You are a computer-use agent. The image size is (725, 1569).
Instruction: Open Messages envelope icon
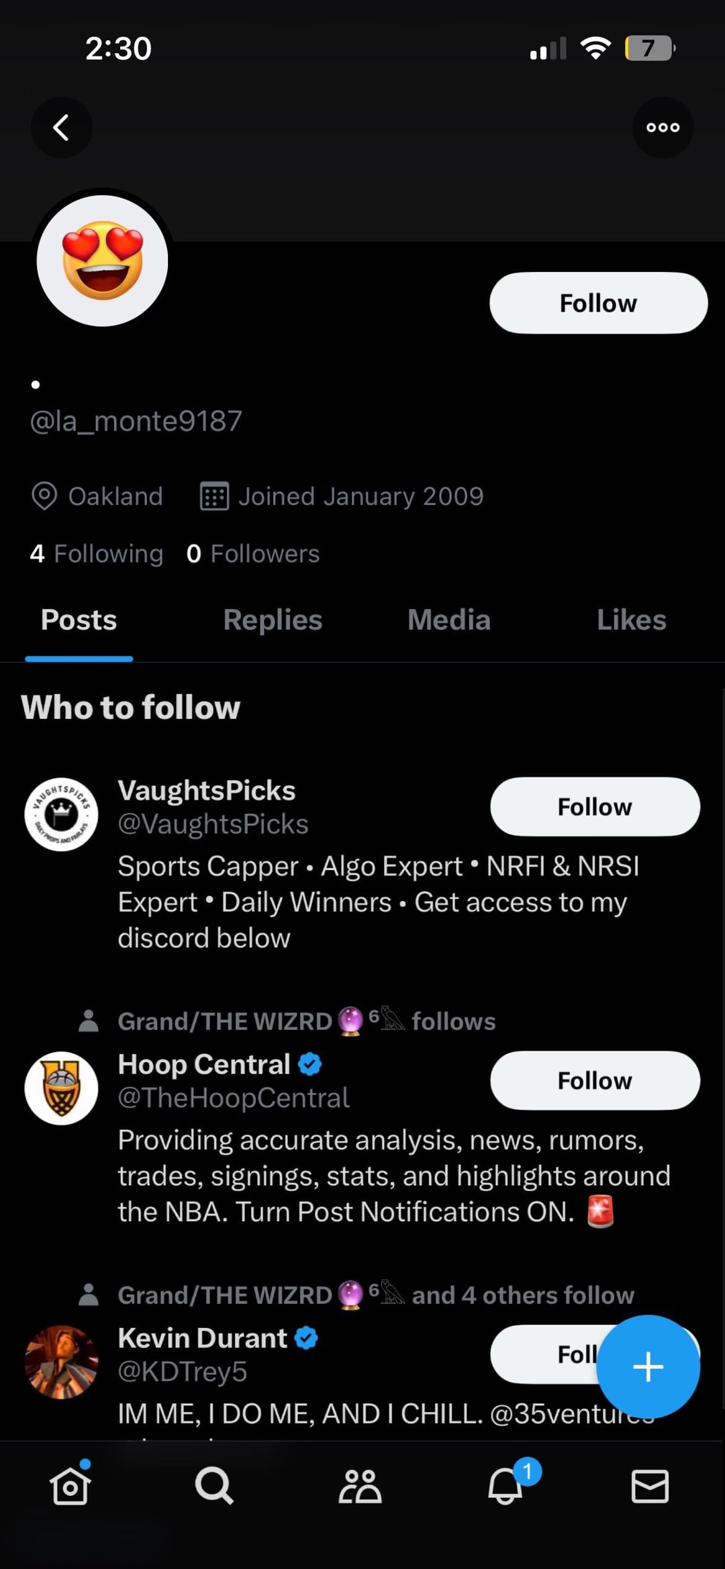coord(650,1485)
